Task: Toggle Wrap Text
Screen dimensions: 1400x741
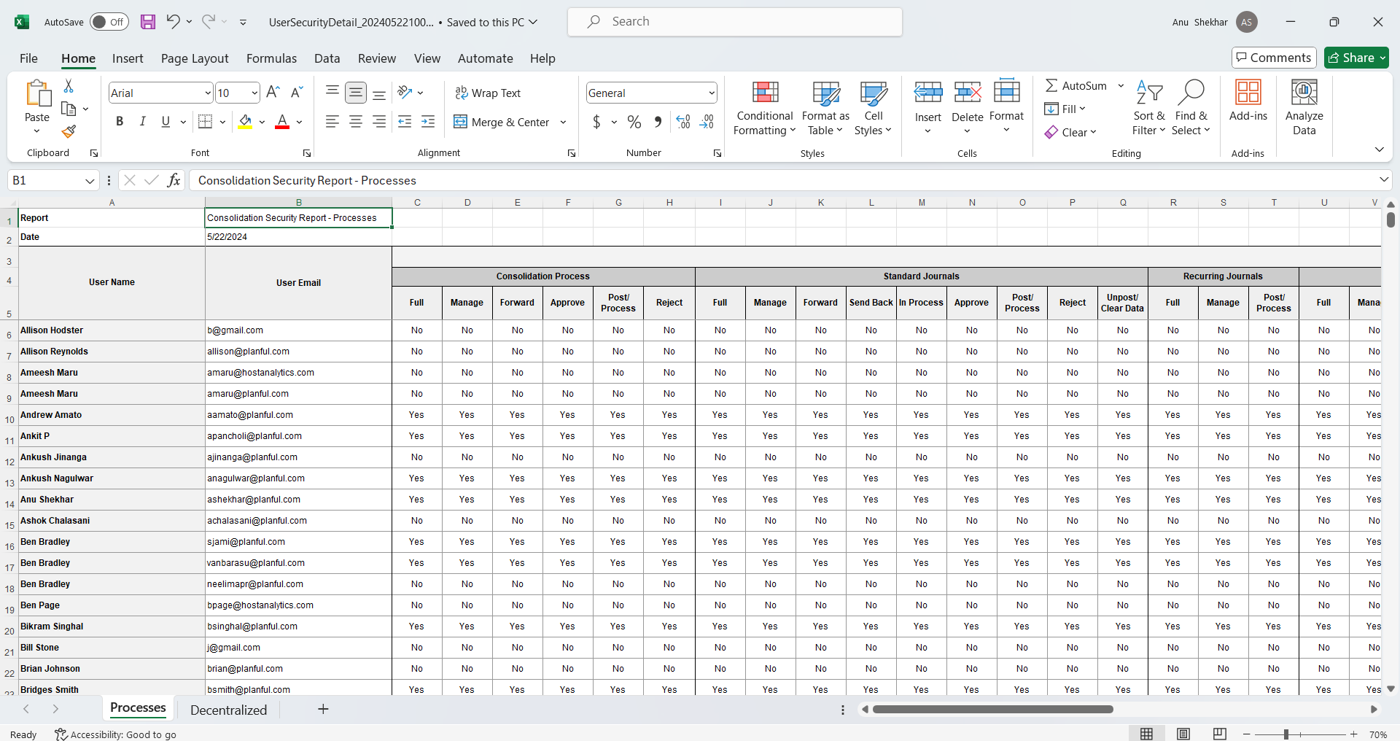Action: point(488,93)
